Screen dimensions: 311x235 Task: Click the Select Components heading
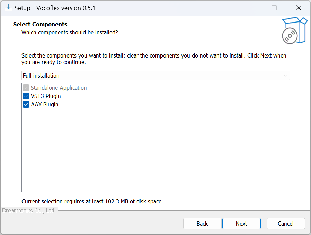[40, 24]
